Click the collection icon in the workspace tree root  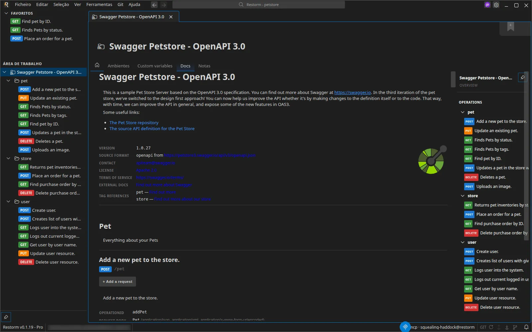(x=13, y=72)
